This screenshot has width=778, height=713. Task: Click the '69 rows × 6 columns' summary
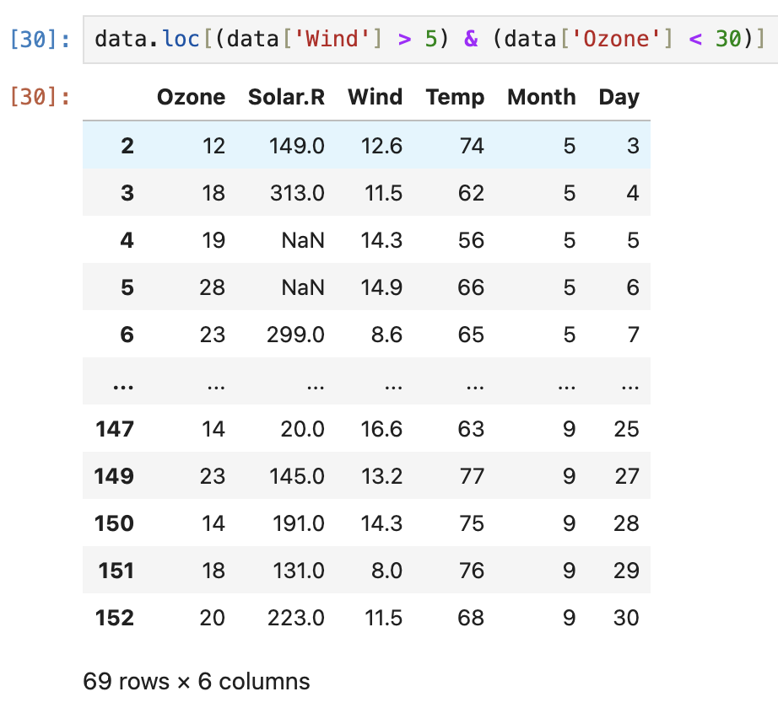pos(197,681)
